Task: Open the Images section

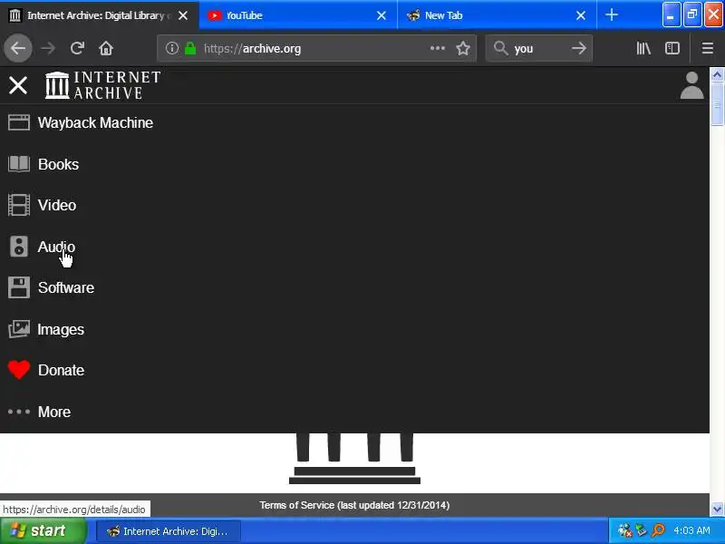Action: pyautogui.click(x=61, y=329)
